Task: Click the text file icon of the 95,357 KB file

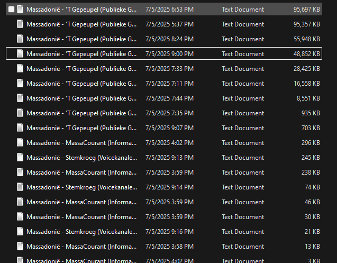Action: (x=20, y=24)
